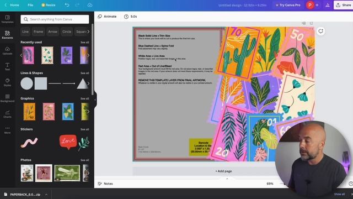Click the Add page bar
353x199 pixels.
click(x=223, y=171)
